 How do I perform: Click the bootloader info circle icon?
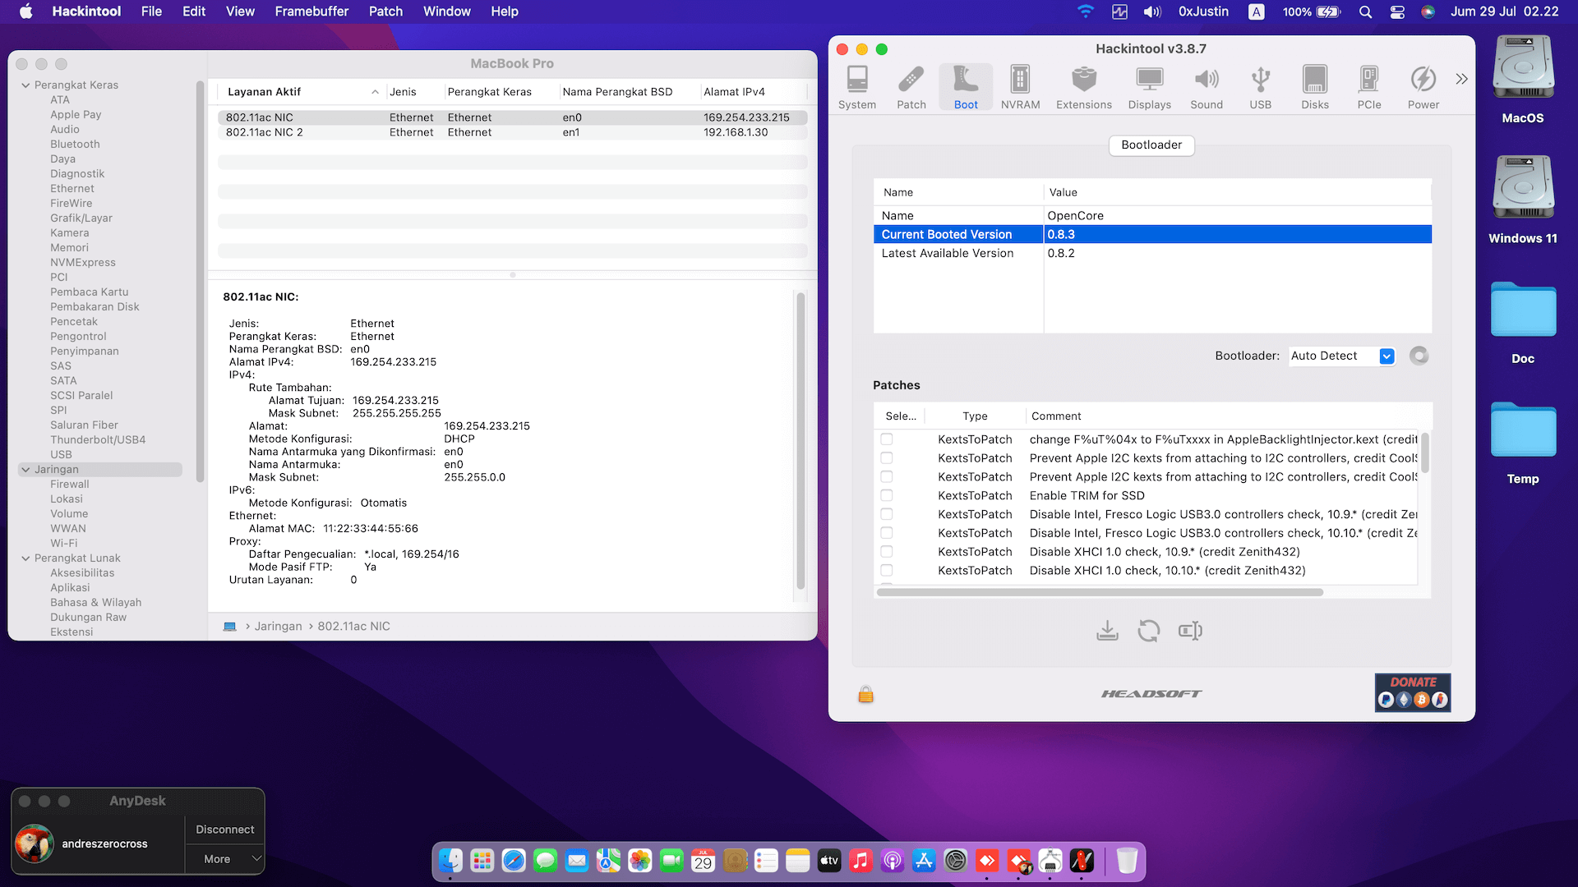click(1419, 356)
